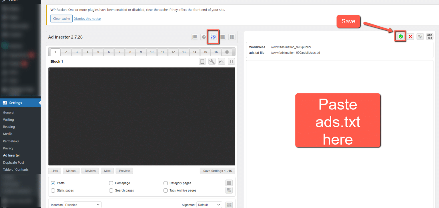
Task: Open the ADS TXT editor icon in header
Action: tap(213, 37)
